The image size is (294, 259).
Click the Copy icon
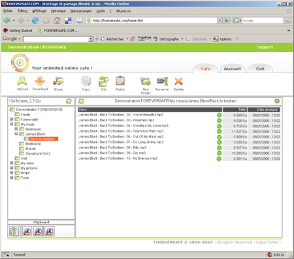[x=86, y=81]
